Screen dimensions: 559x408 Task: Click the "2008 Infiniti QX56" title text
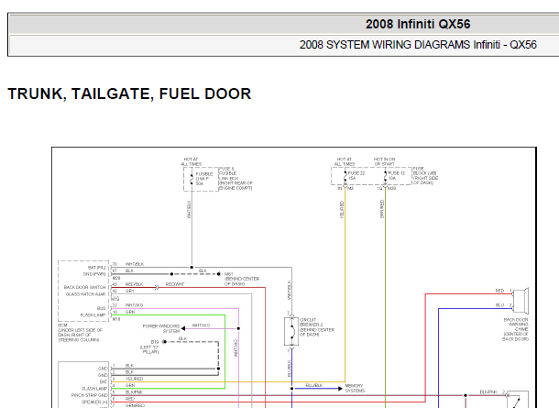click(418, 24)
